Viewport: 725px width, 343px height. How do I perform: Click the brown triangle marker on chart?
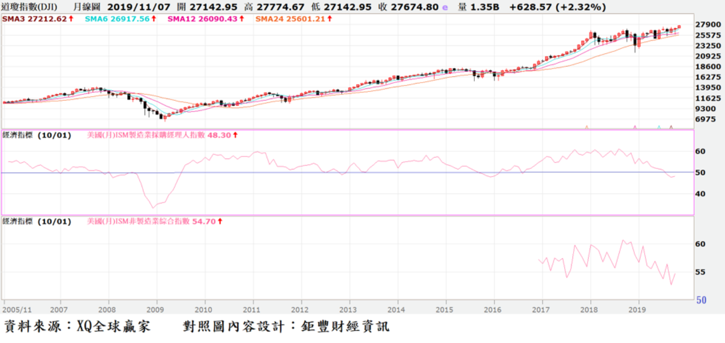[x=671, y=127]
